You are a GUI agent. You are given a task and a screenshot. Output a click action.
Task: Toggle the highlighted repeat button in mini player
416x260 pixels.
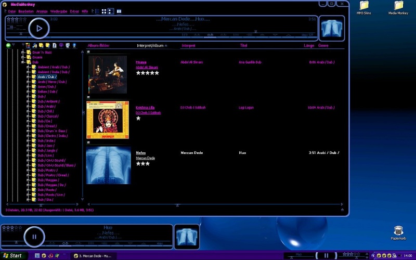(65, 243)
